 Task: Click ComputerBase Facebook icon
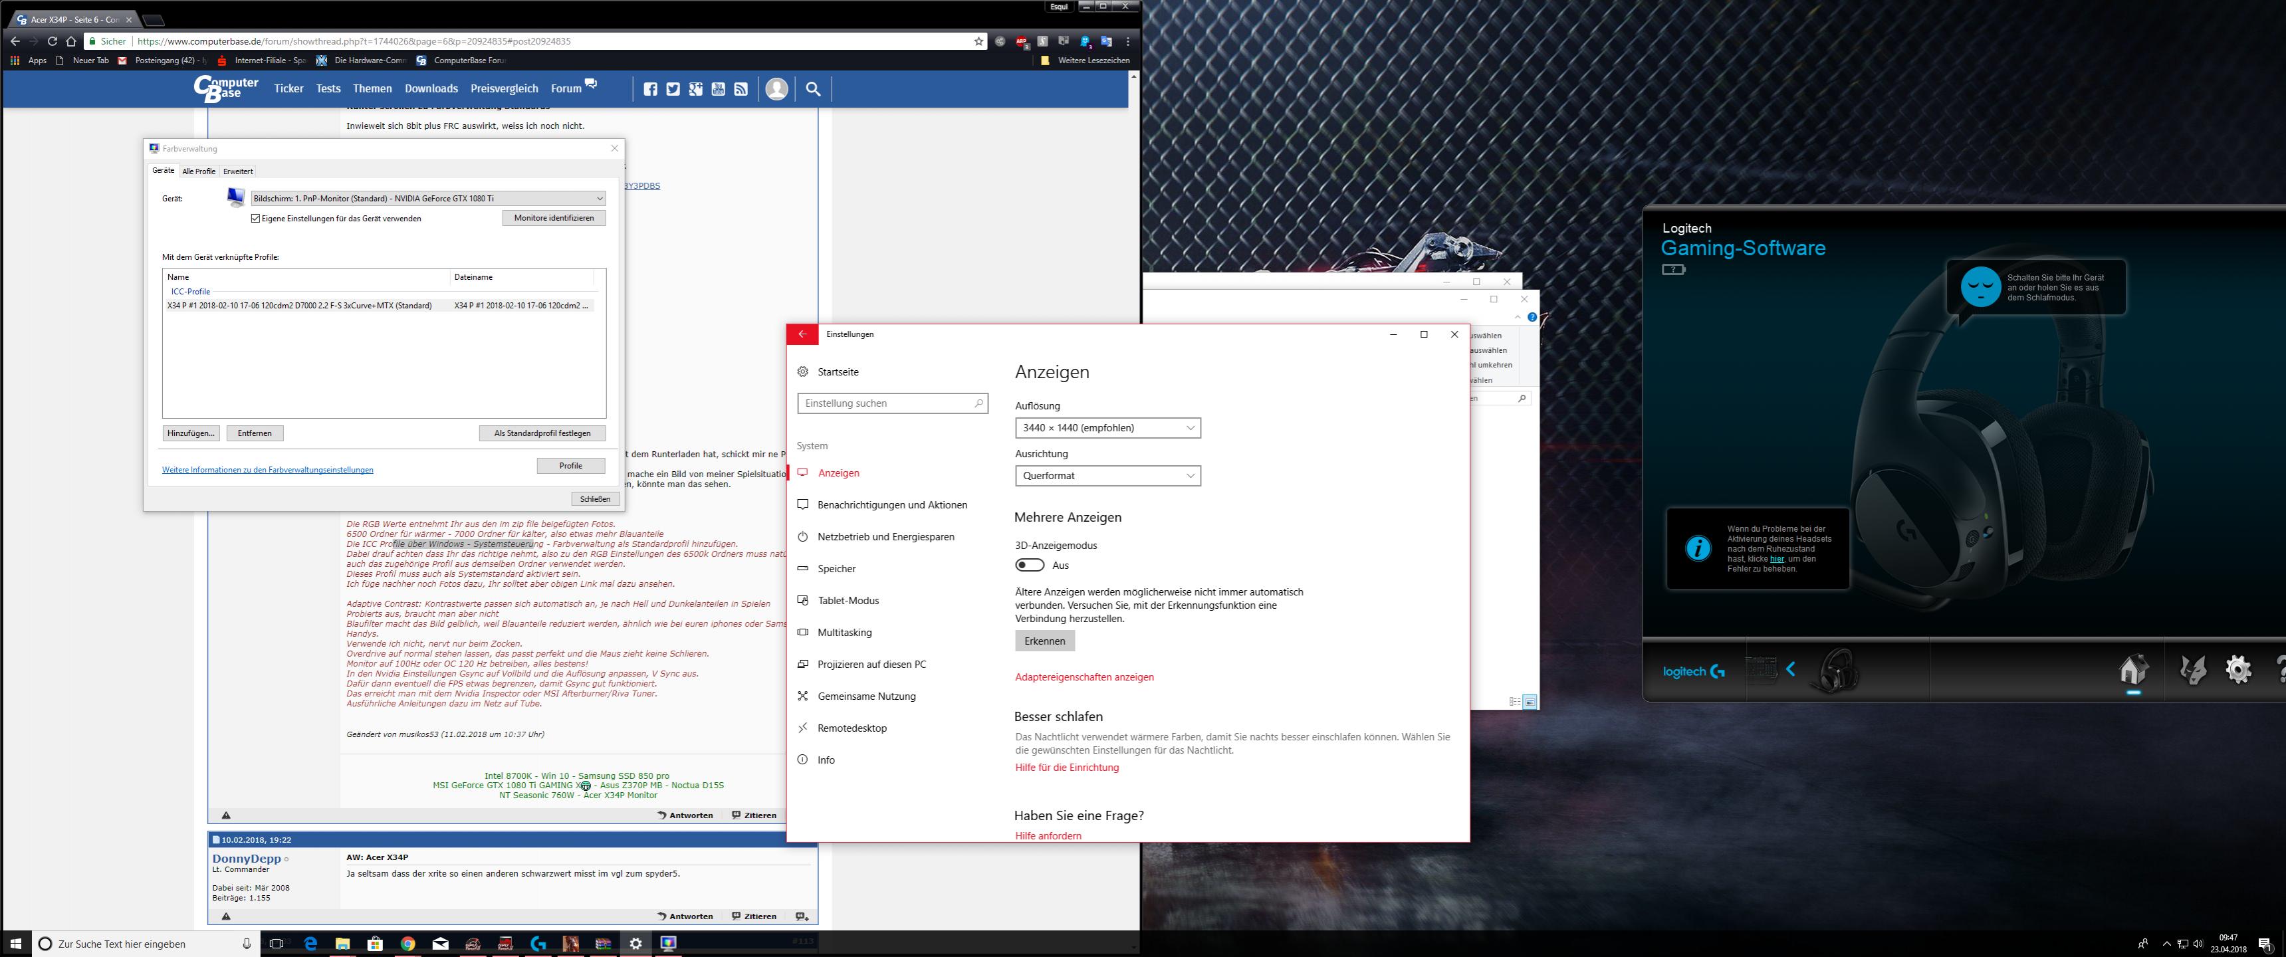click(x=651, y=88)
